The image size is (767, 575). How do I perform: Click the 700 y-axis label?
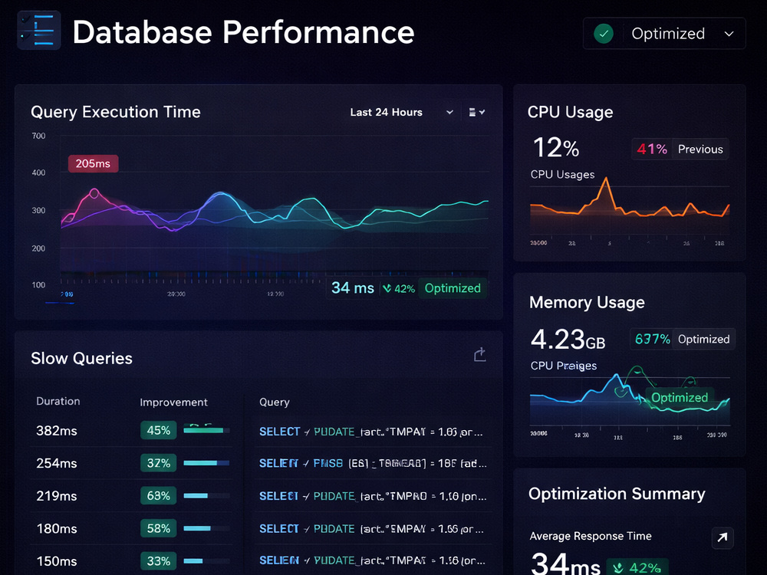(x=38, y=136)
